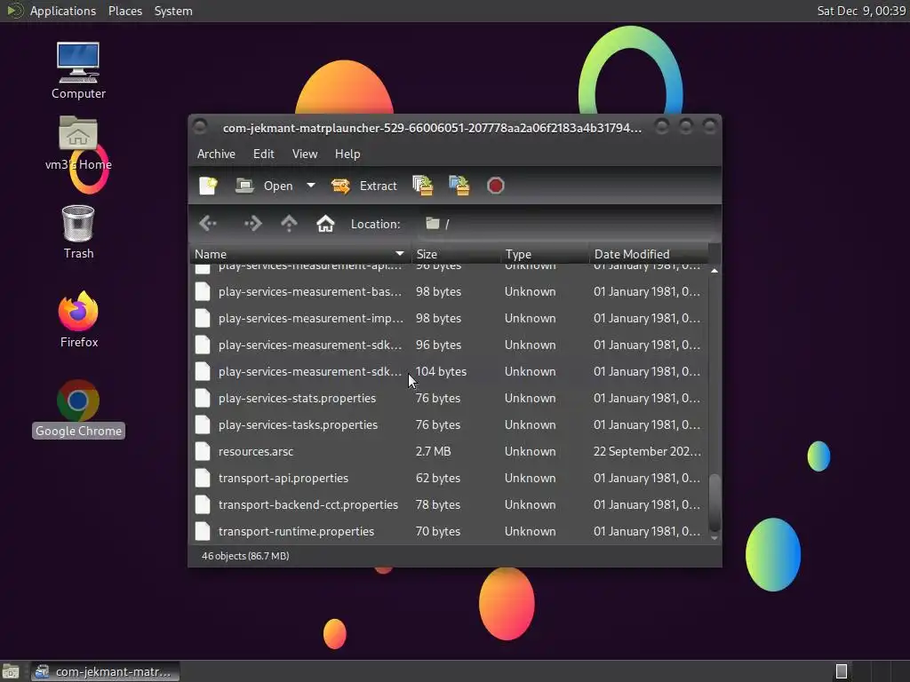Click the 46 objects status bar text

coord(245,556)
